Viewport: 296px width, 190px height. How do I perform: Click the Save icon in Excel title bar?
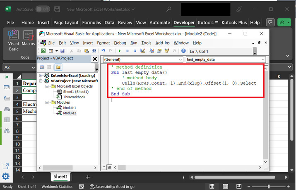point(57,9)
